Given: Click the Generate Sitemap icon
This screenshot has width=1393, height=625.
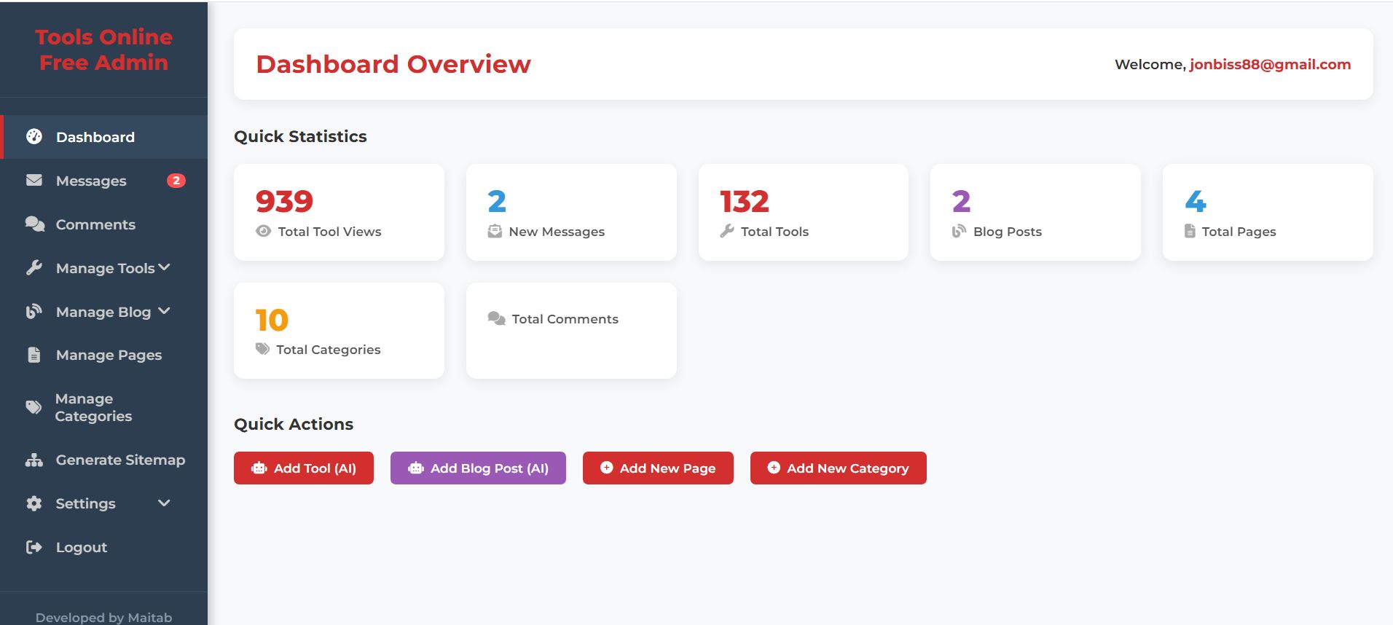Looking at the screenshot, I should (34, 460).
